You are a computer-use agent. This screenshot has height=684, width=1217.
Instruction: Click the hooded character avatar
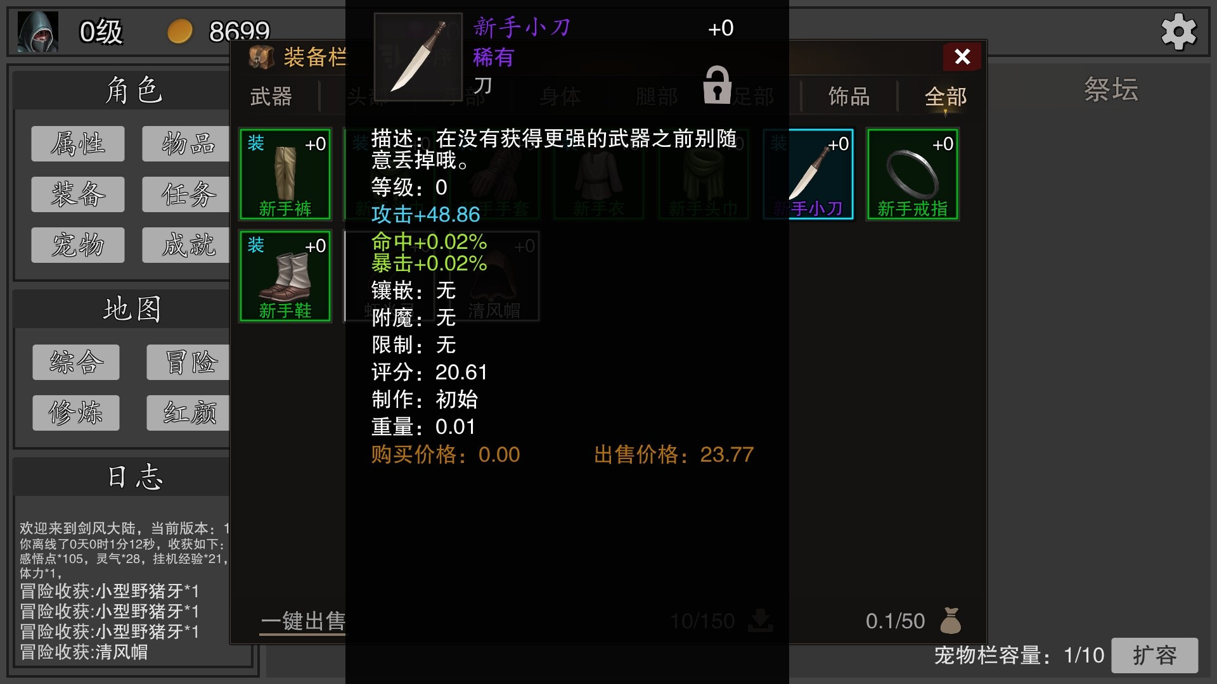click(38, 32)
